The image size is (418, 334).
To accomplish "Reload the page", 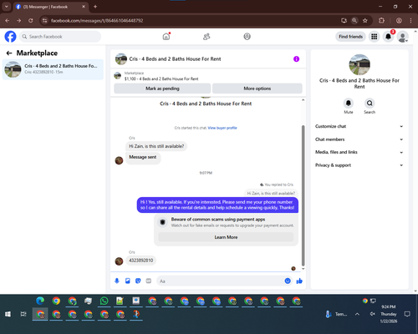I will click(x=31, y=21).
